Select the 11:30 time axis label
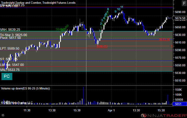 pos(27,110)
